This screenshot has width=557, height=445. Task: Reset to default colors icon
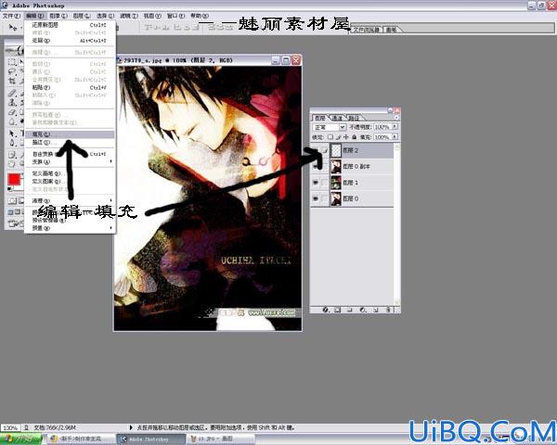pos(9,189)
